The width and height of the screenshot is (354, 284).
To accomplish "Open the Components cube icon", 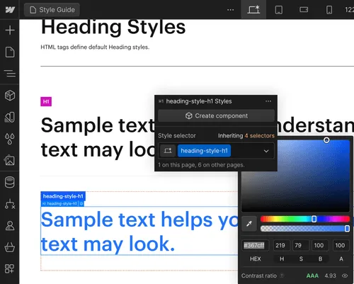I will tap(10, 96).
